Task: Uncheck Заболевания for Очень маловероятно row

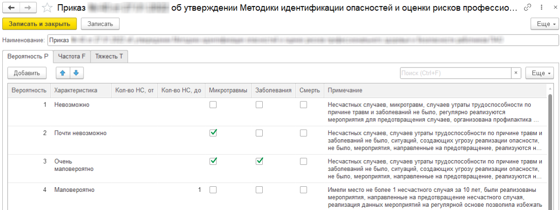Action: (259, 161)
